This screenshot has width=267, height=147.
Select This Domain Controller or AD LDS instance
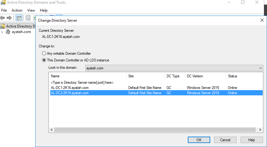(x=44, y=60)
